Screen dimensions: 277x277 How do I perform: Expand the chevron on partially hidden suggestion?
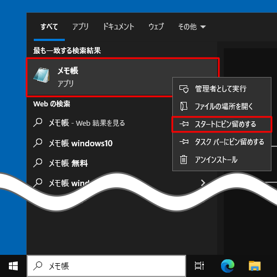(x=203, y=183)
